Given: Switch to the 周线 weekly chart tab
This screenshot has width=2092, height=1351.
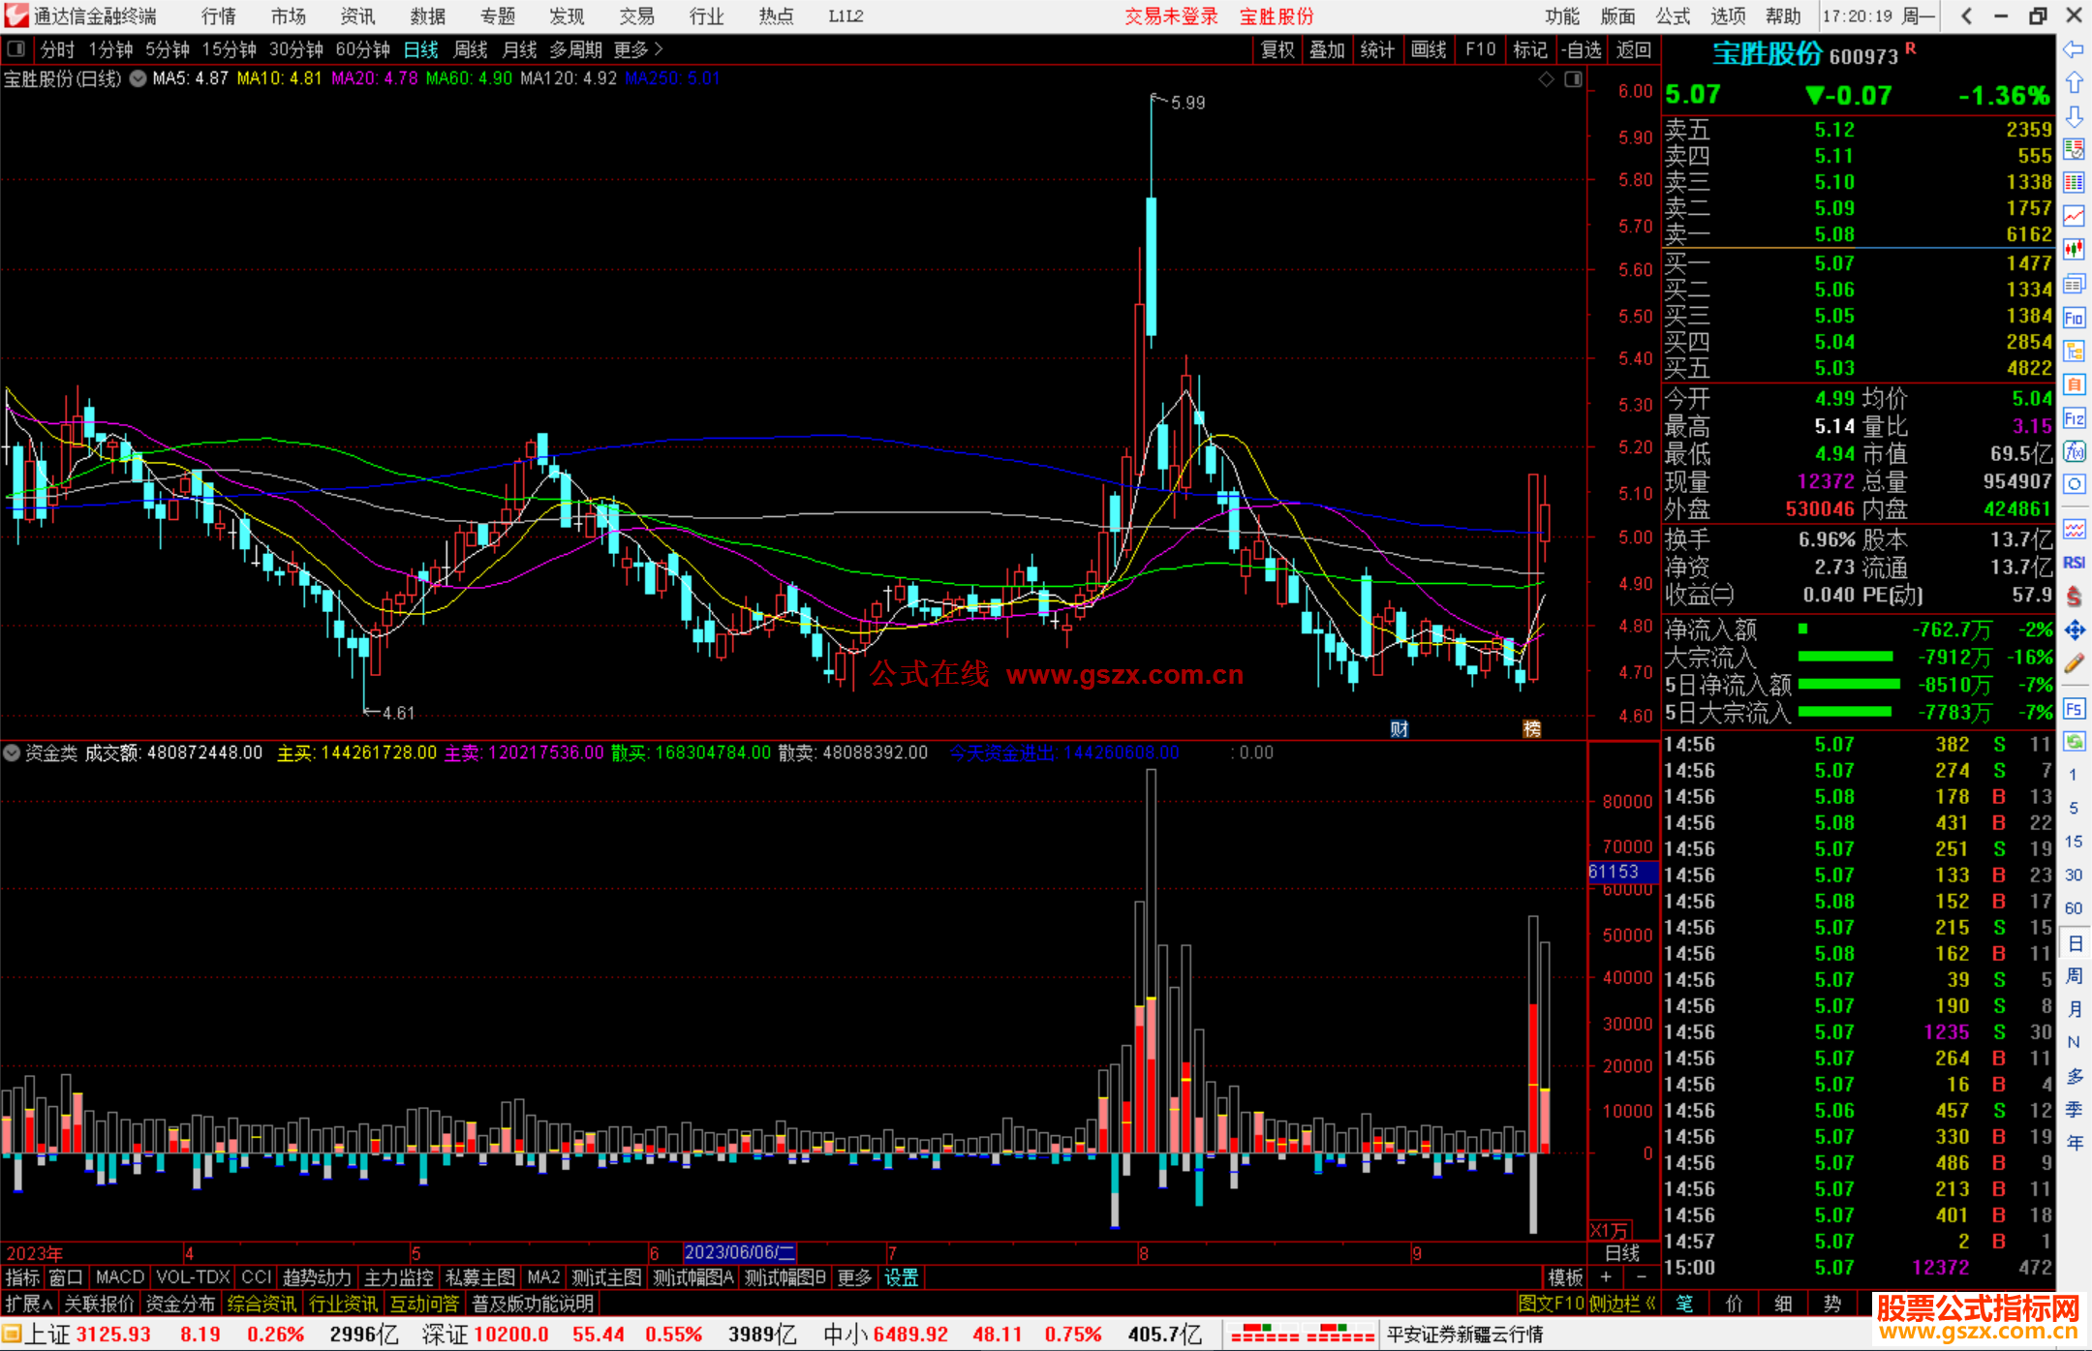Looking at the screenshot, I should [471, 49].
